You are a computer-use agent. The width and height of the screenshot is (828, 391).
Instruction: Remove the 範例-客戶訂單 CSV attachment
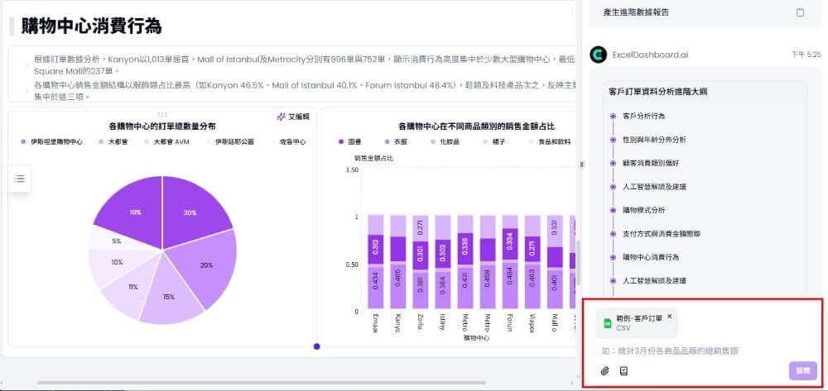click(x=670, y=316)
